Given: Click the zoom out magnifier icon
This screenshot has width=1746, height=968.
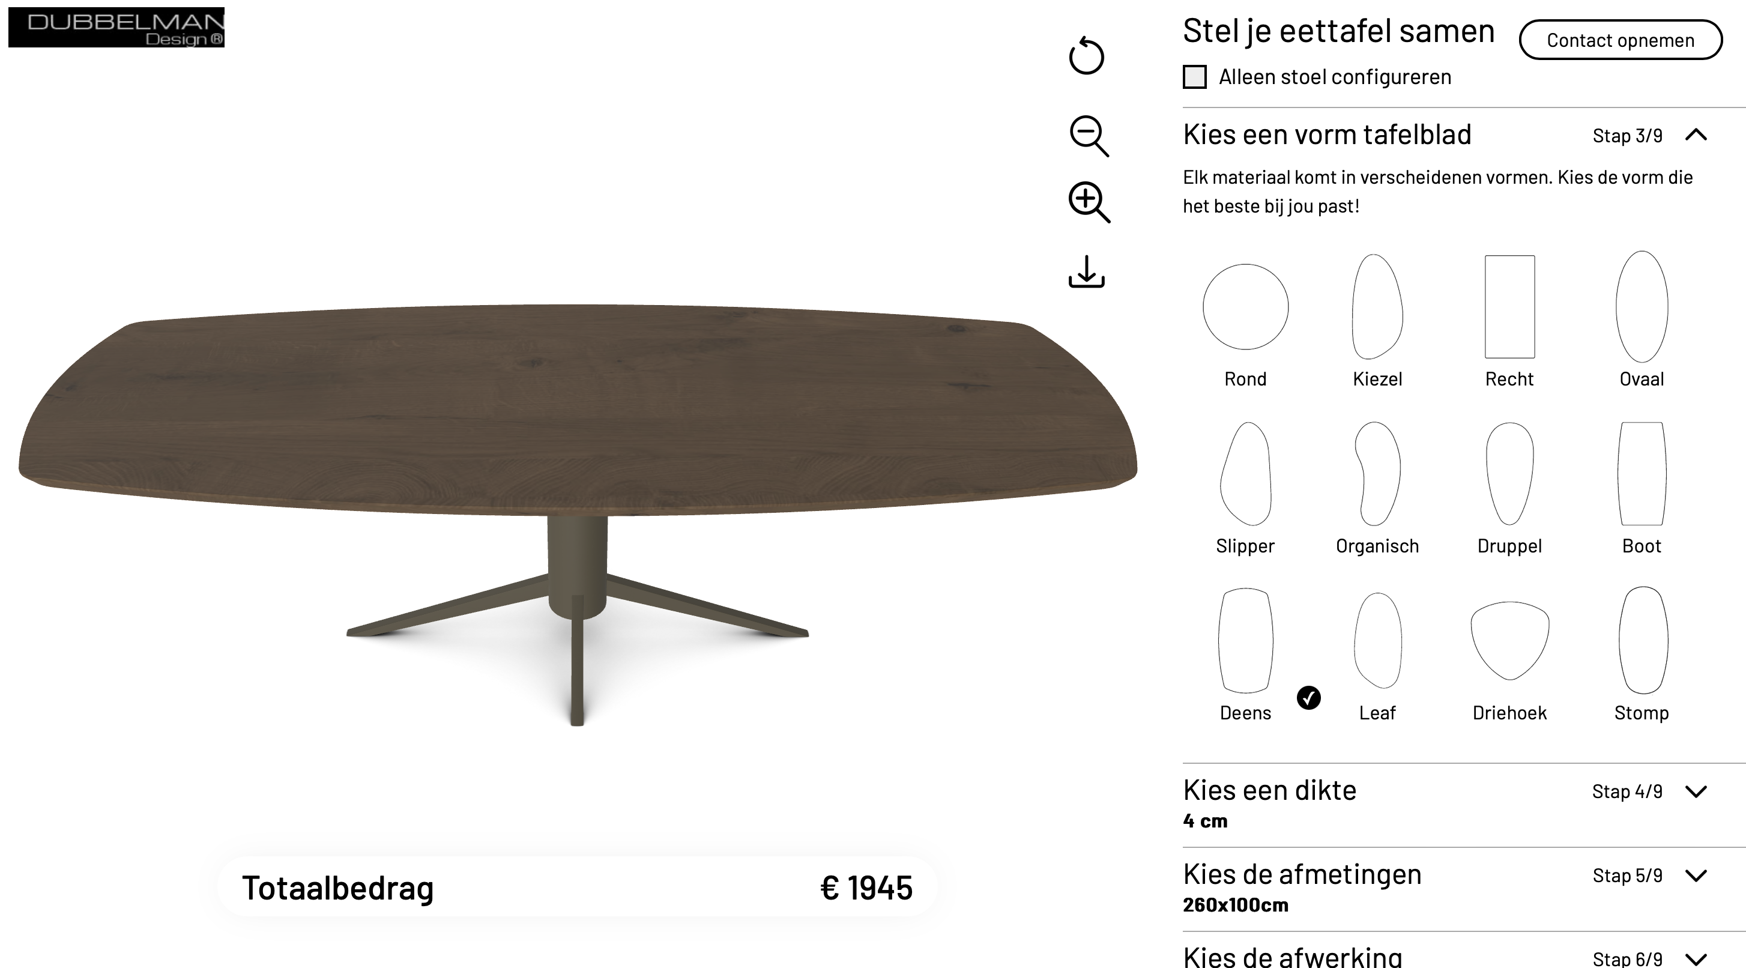Looking at the screenshot, I should click(x=1089, y=136).
